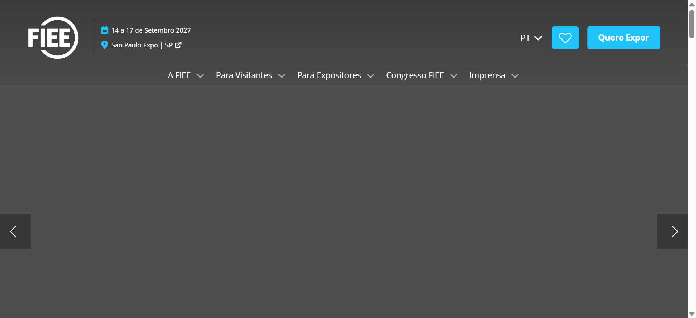Image resolution: width=696 pixels, height=318 pixels.
Task: Expand the chevron next to Imprensa
Action: point(515,76)
